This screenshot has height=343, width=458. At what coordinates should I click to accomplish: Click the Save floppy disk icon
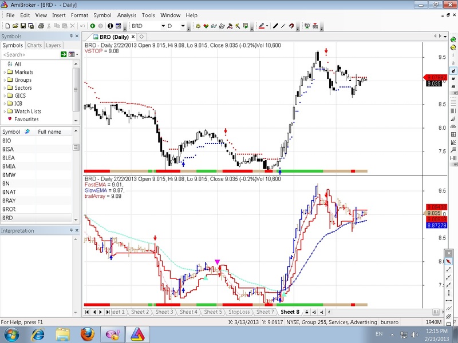tap(23, 26)
